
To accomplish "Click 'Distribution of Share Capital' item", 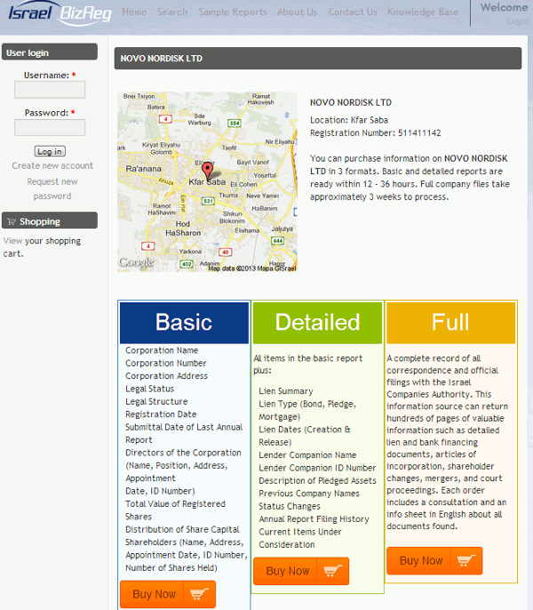I will [182, 529].
